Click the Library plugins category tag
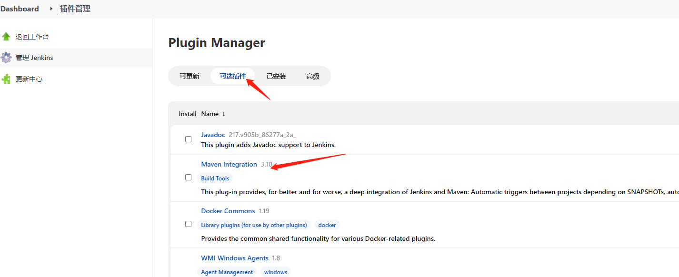679x277 pixels. point(254,225)
